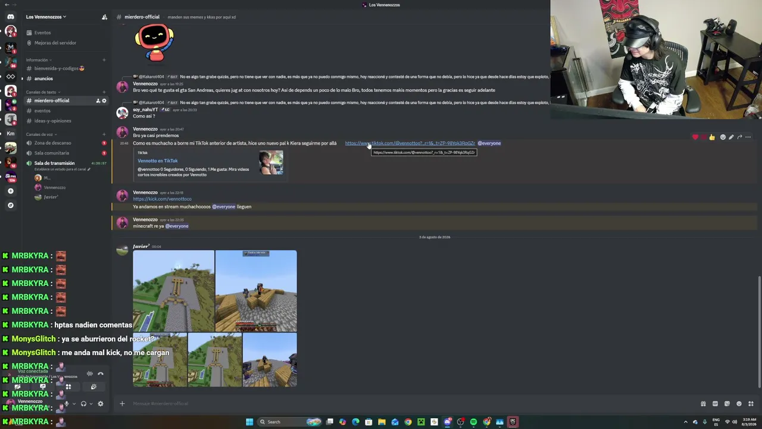Switch to the anuncios channel
Screen dimensions: 762x429
pos(40,79)
